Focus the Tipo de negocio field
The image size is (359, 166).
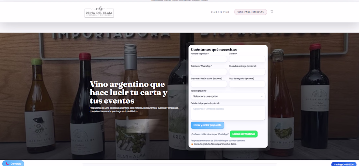click(247, 84)
